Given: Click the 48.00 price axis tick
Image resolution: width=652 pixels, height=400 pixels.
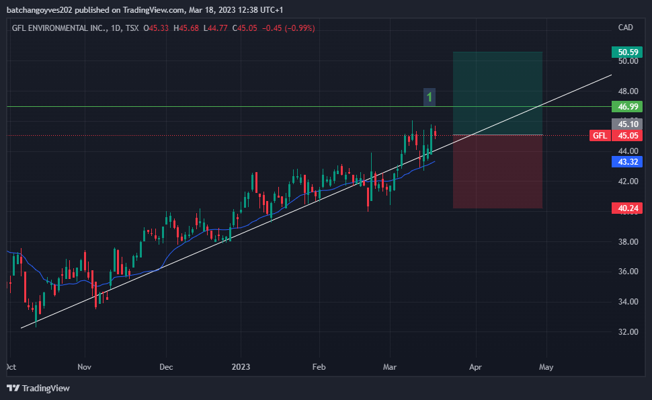Looking at the screenshot, I should [628, 91].
